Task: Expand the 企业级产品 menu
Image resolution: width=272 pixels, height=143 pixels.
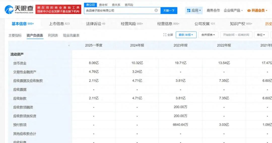Action: [233, 11]
